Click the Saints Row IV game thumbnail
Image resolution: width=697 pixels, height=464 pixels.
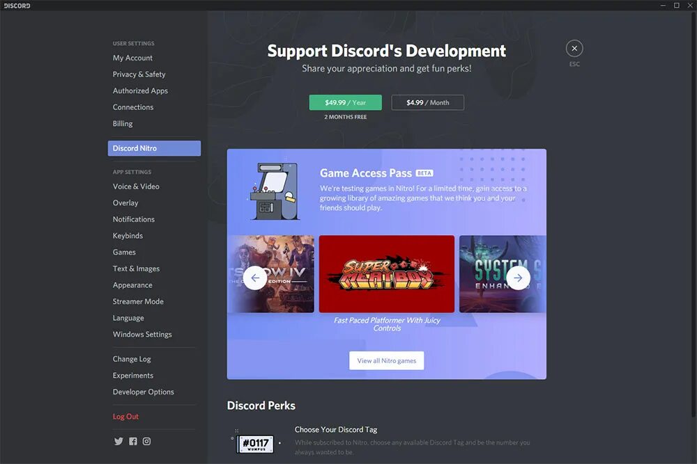pyautogui.click(x=270, y=273)
